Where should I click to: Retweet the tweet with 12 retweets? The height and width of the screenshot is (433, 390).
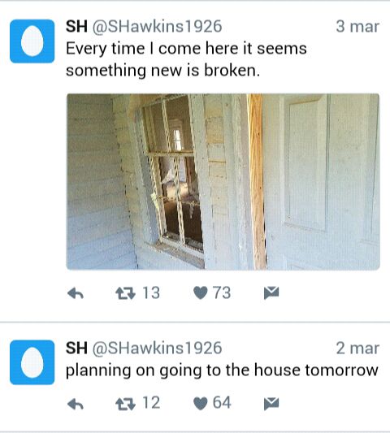point(125,405)
